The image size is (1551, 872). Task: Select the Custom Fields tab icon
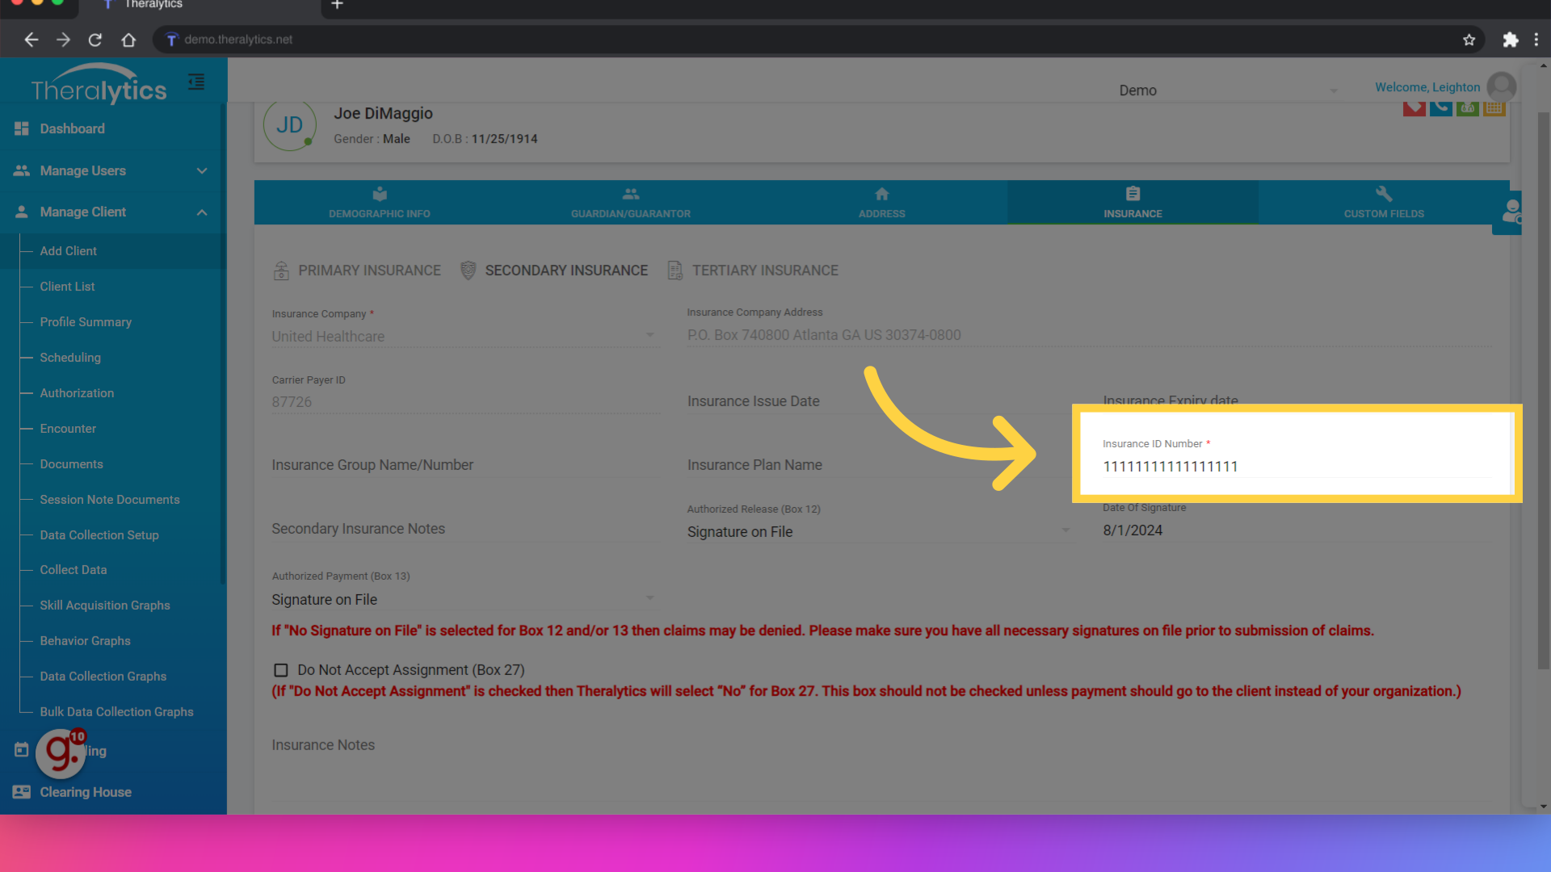(x=1384, y=195)
